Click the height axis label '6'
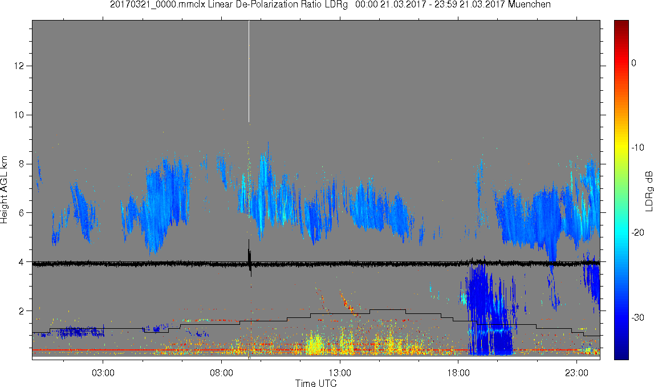Viewport: 654px width, 387px height. [x=21, y=213]
